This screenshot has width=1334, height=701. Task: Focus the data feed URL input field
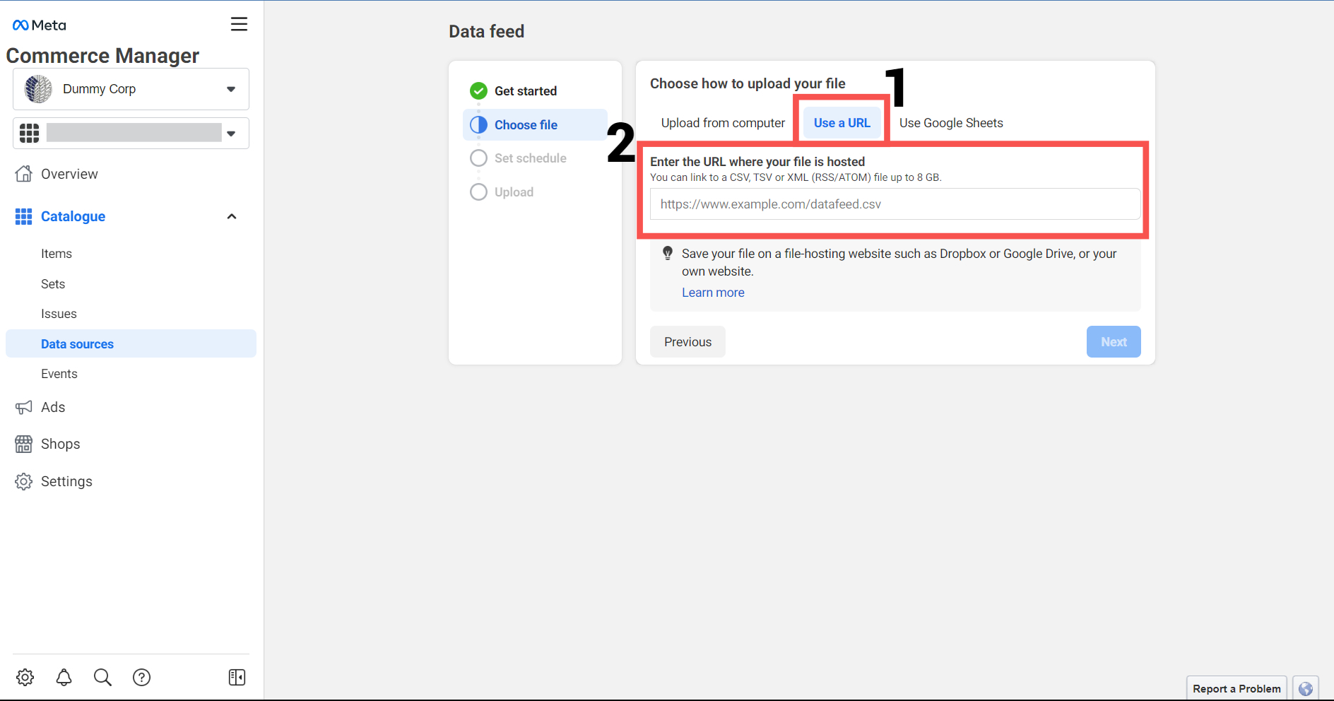tap(895, 204)
